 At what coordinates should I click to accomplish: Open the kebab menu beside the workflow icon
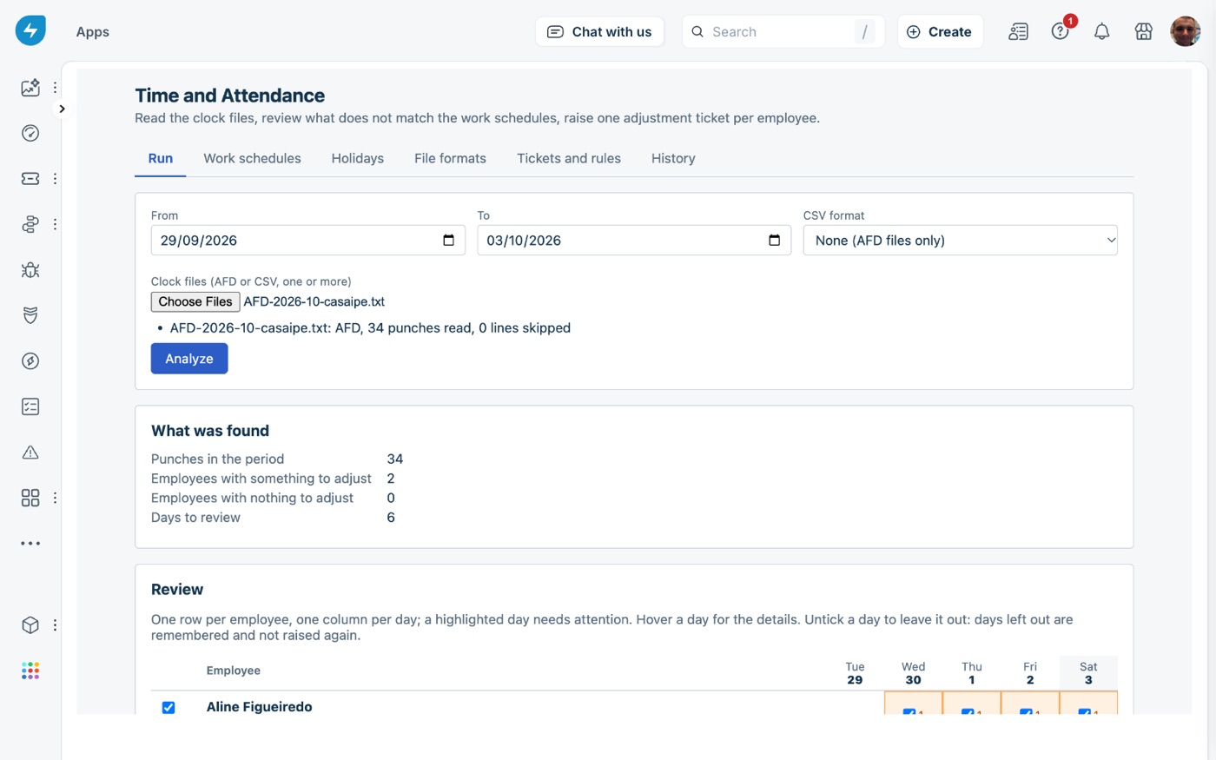tap(55, 224)
